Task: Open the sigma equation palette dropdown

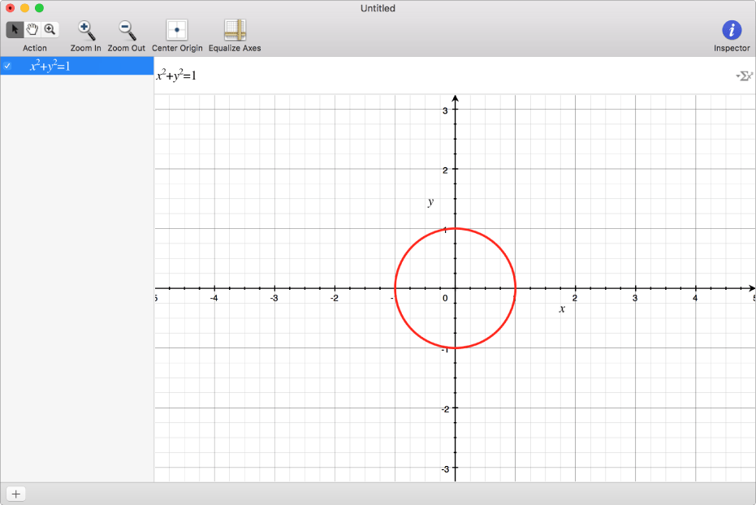Action: 745,76
